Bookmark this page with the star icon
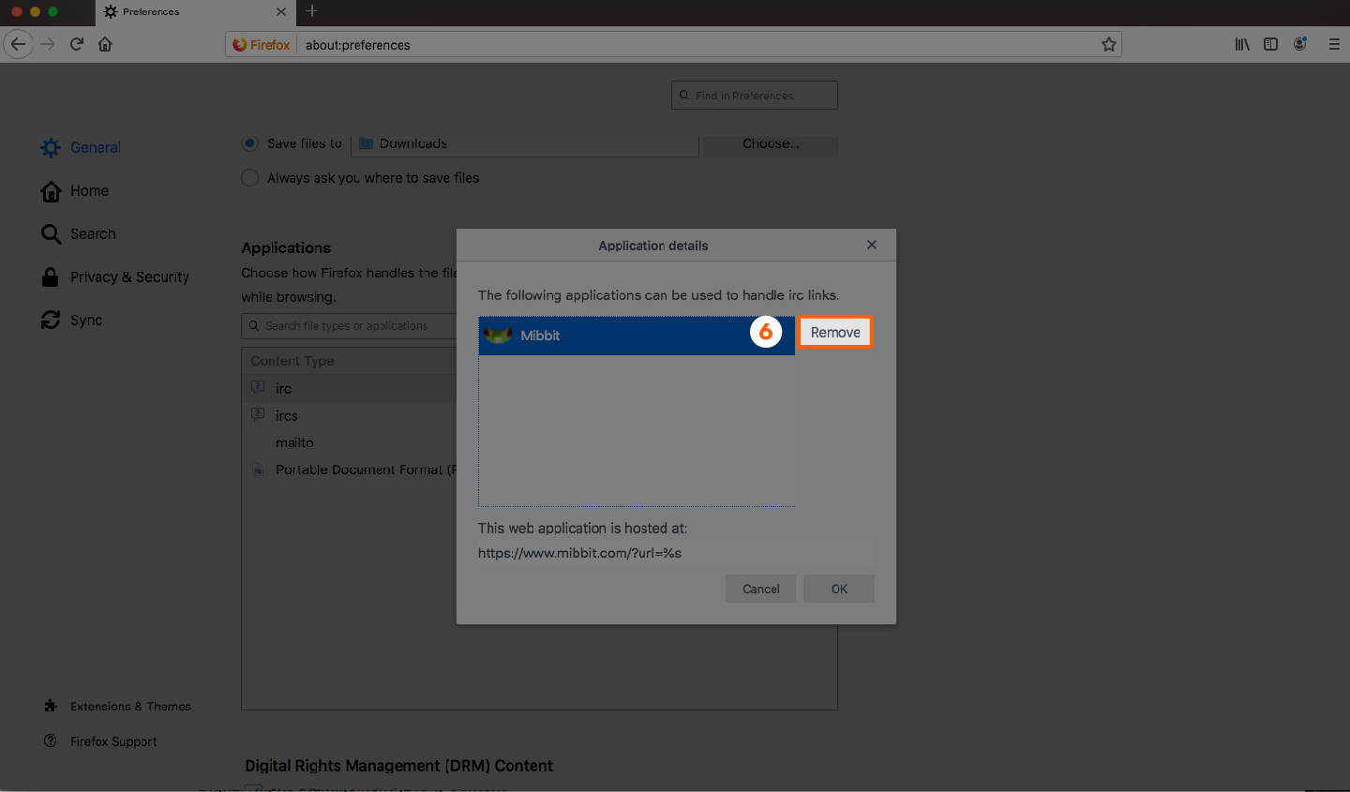The image size is (1350, 792). 1109,44
